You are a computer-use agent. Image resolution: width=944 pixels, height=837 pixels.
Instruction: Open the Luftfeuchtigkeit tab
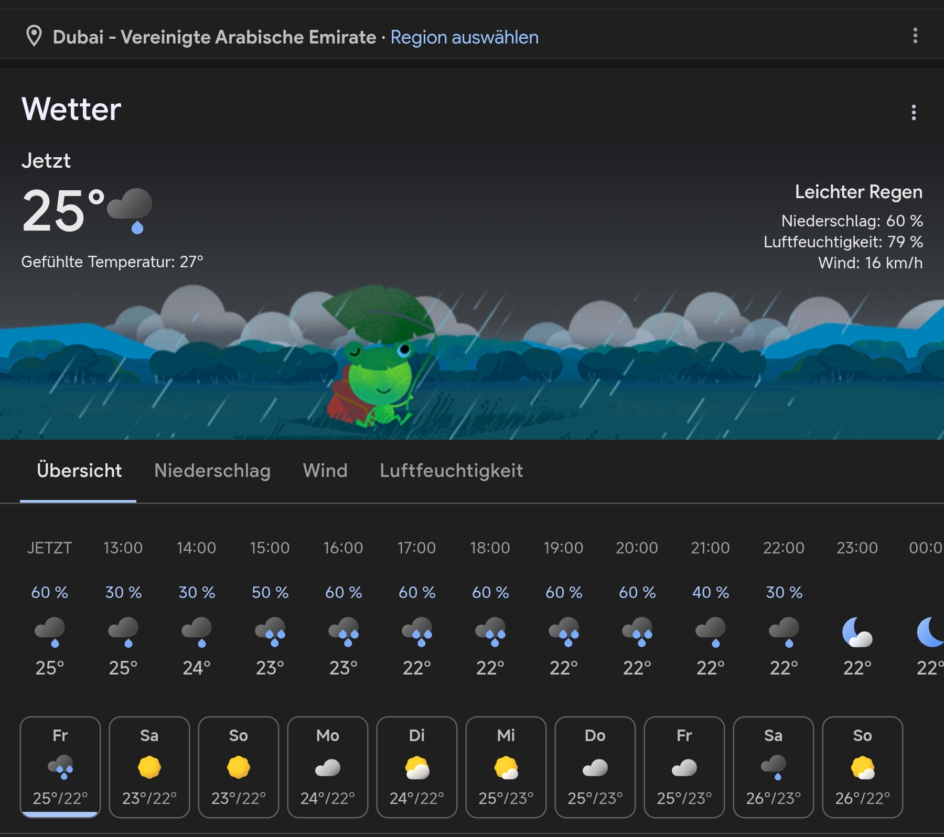pos(451,471)
